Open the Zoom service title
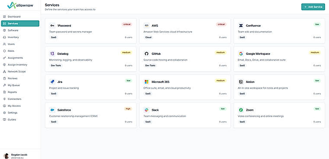The height and width of the screenshot is (159, 329). [x=250, y=110]
